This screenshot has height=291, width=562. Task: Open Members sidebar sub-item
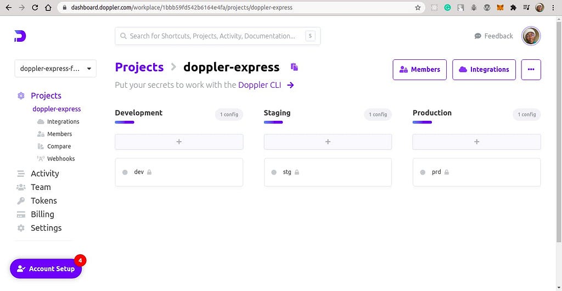coord(59,133)
